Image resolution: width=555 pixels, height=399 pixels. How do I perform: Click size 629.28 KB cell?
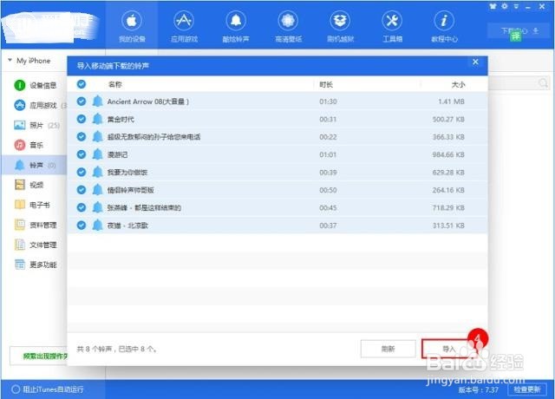[x=448, y=173]
